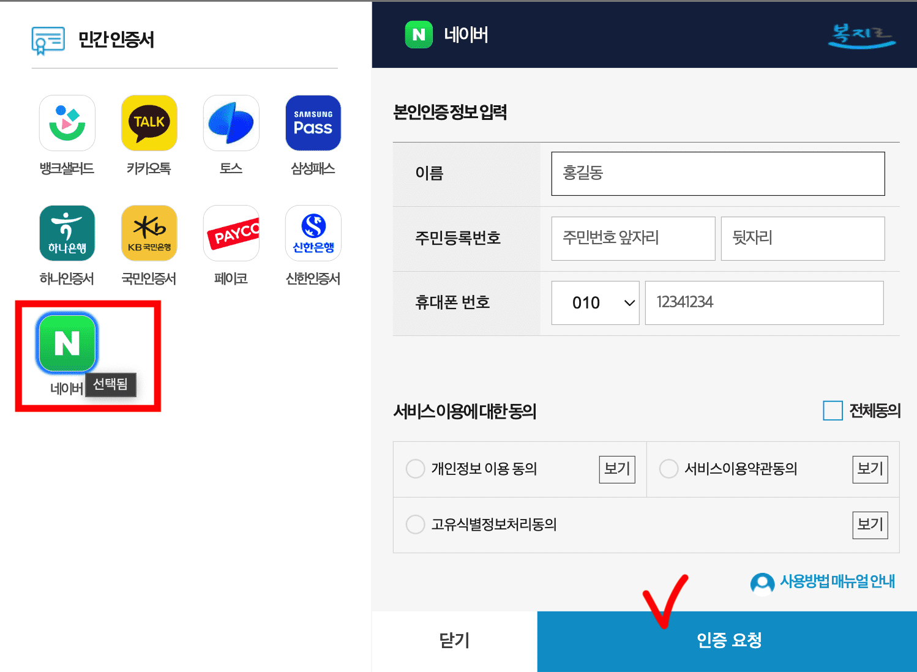Click the phone number field showing 12341234

pyautogui.click(x=765, y=303)
